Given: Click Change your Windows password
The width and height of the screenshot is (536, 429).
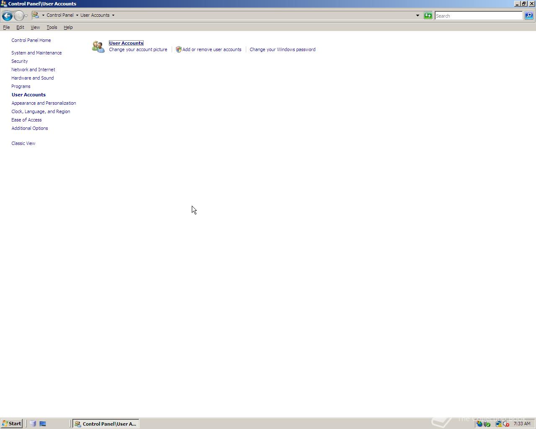Looking at the screenshot, I should [x=283, y=49].
